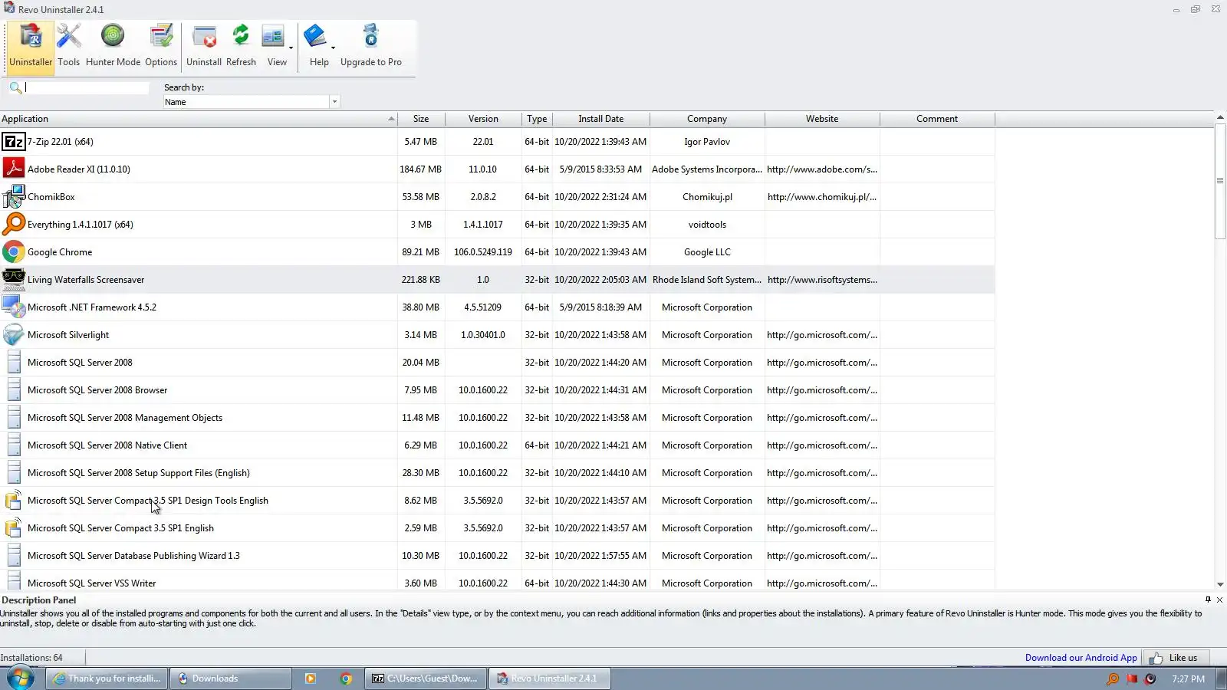Screen dimensions: 1227x690
Task: Switch to Downloads taskbar window
Action: pyautogui.click(x=231, y=678)
